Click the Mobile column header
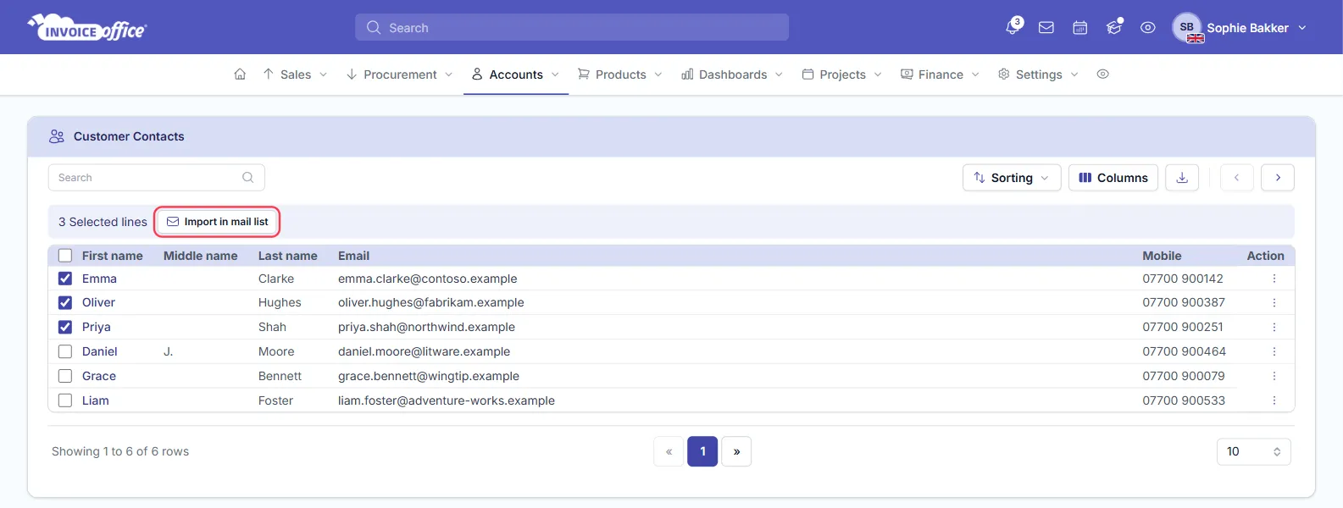 1162,256
